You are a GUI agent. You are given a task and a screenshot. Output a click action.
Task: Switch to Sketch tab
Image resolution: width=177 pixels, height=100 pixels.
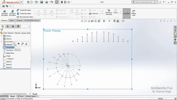(12, 20)
